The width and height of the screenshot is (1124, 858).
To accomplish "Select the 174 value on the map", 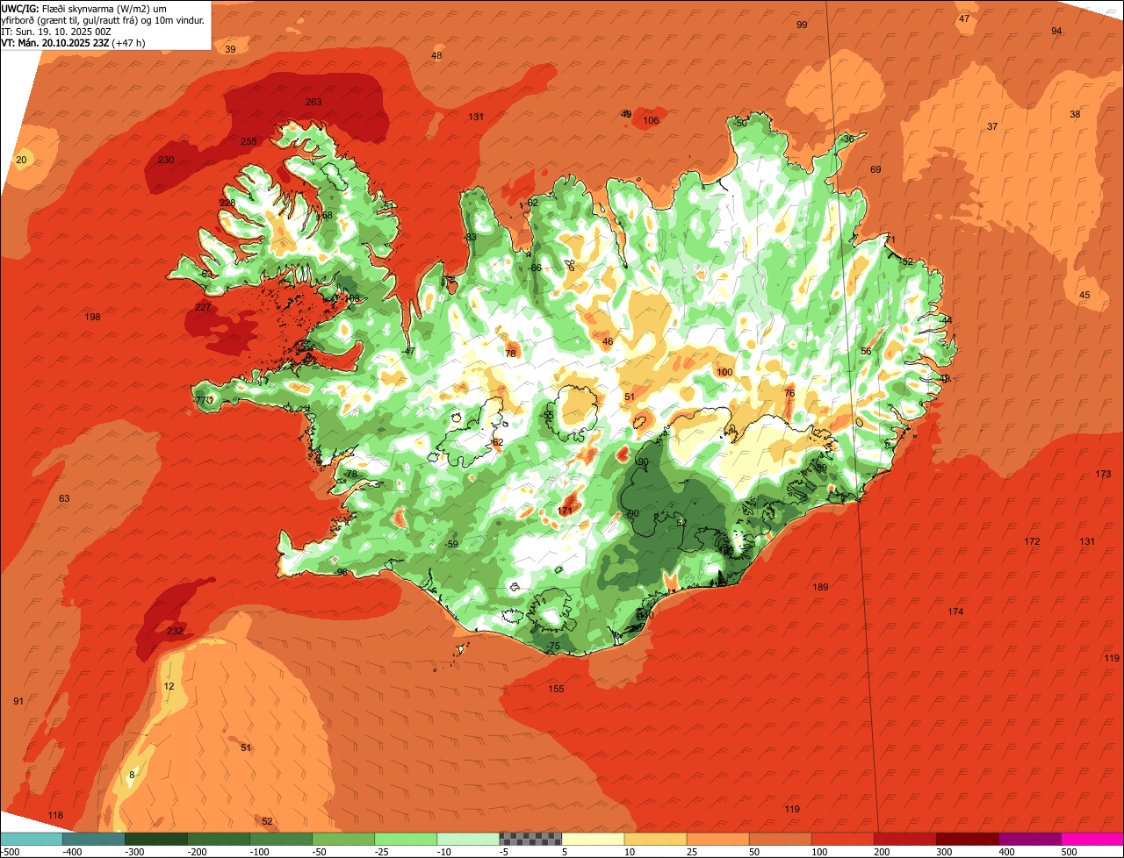I will click(955, 611).
